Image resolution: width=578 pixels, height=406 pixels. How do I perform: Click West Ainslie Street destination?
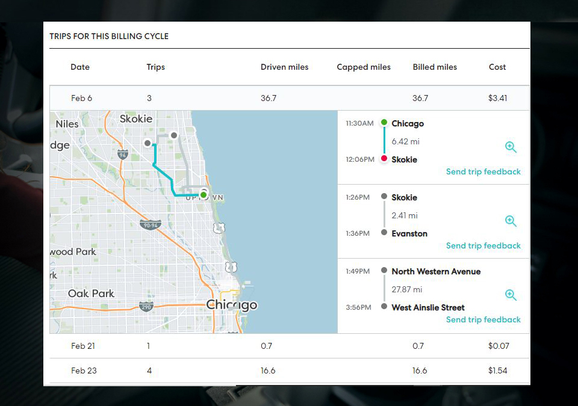(x=428, y=307)
